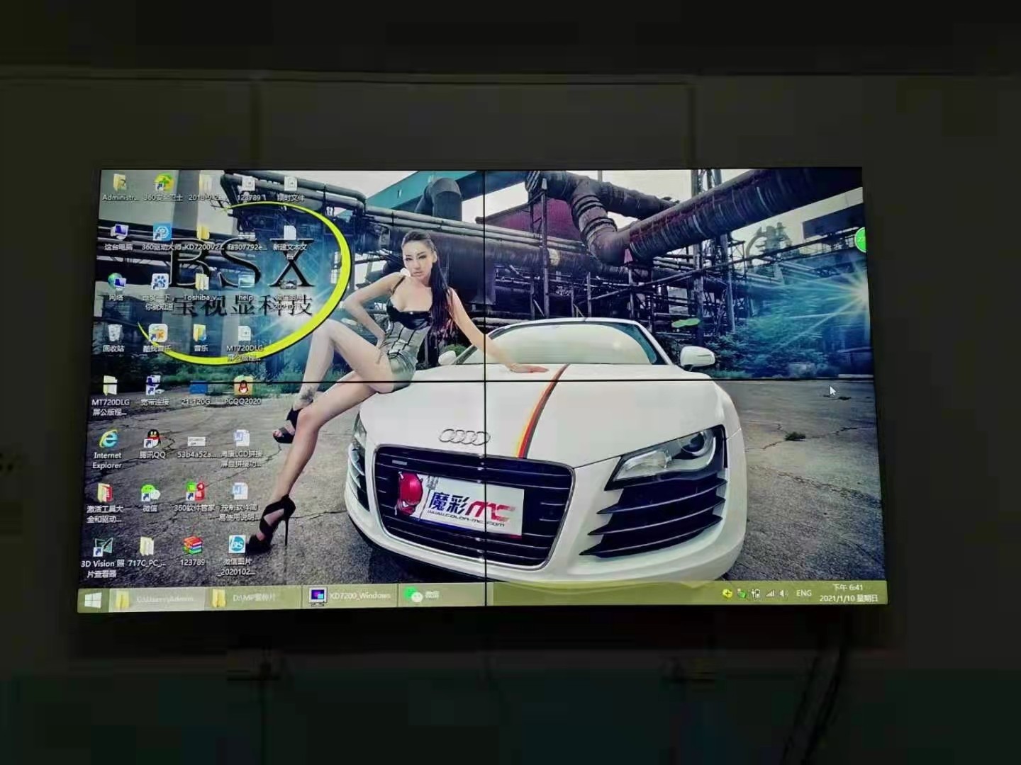Image resolution: width=1021 pixels, height=765 pixels.
Task: Open the 网络 network icon
Action: pos(116,283)
